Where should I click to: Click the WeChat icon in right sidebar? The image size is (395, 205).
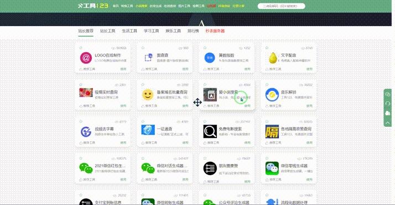click(388, 94)
